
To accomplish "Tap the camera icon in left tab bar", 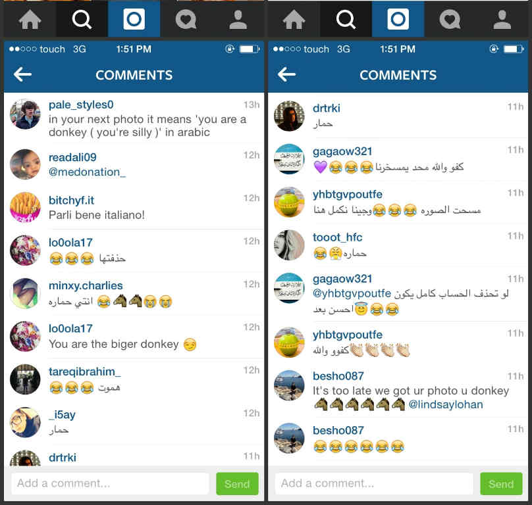I will click(x=134, y=19).
